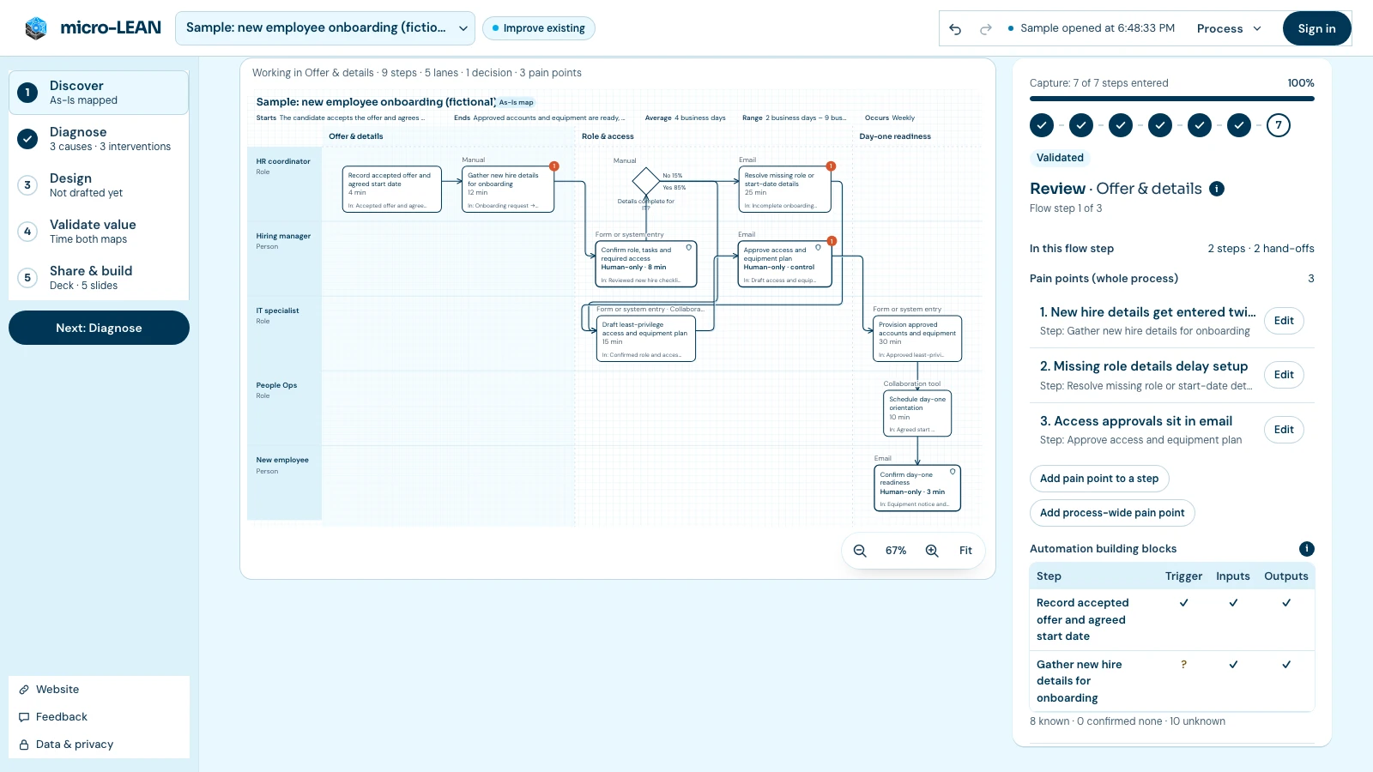Screen dimensions: 1373x772
Task: Click the Sign in button
Action: tap(1316, 28)
